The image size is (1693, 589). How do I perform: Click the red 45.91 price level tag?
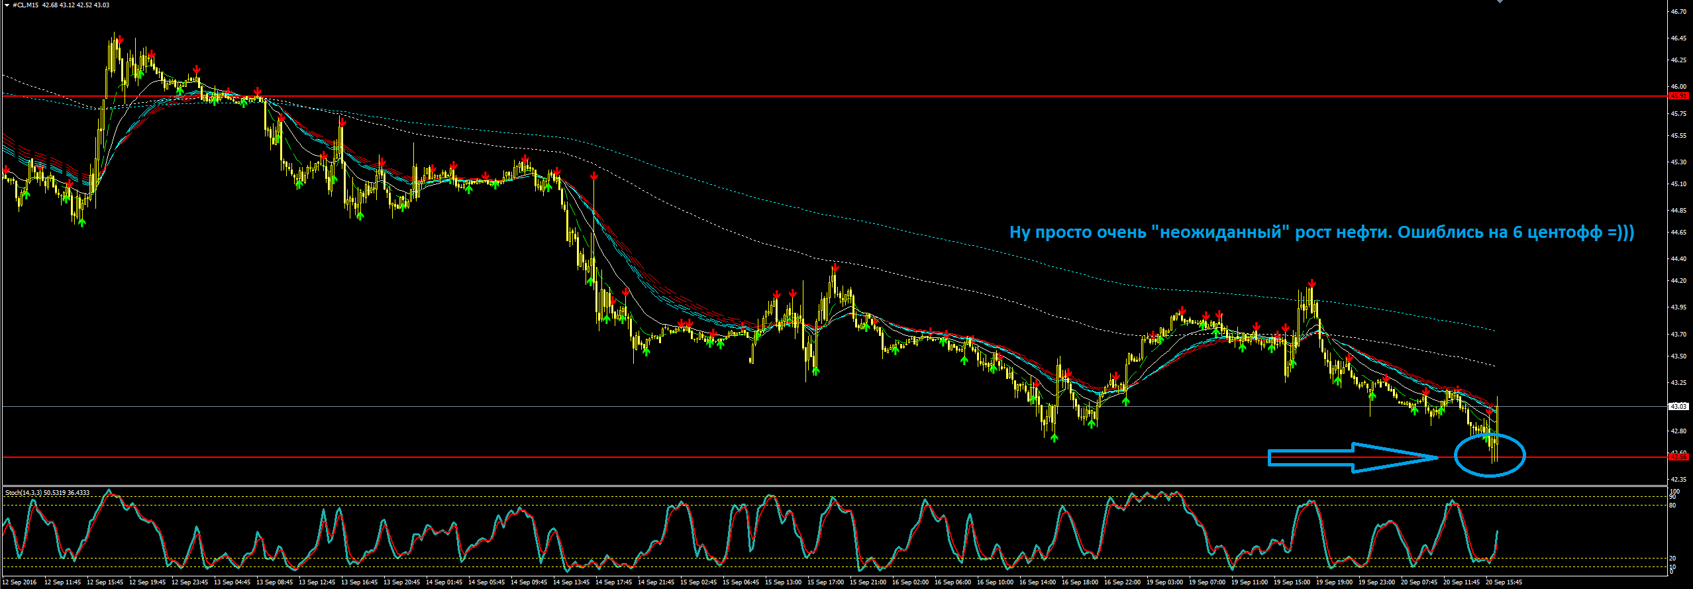1679,96
